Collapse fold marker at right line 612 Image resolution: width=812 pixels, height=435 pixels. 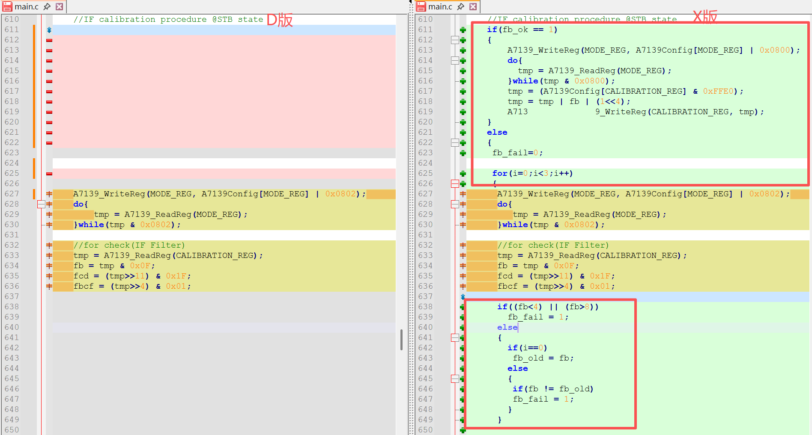455,40
